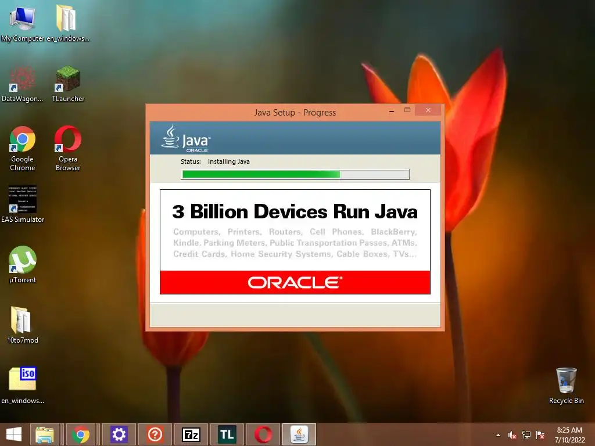Image resolution: width=595 pixels, height=446 pixels.
Task: Click the Java Setup - Progress title bar
Action: coord(295,113)
